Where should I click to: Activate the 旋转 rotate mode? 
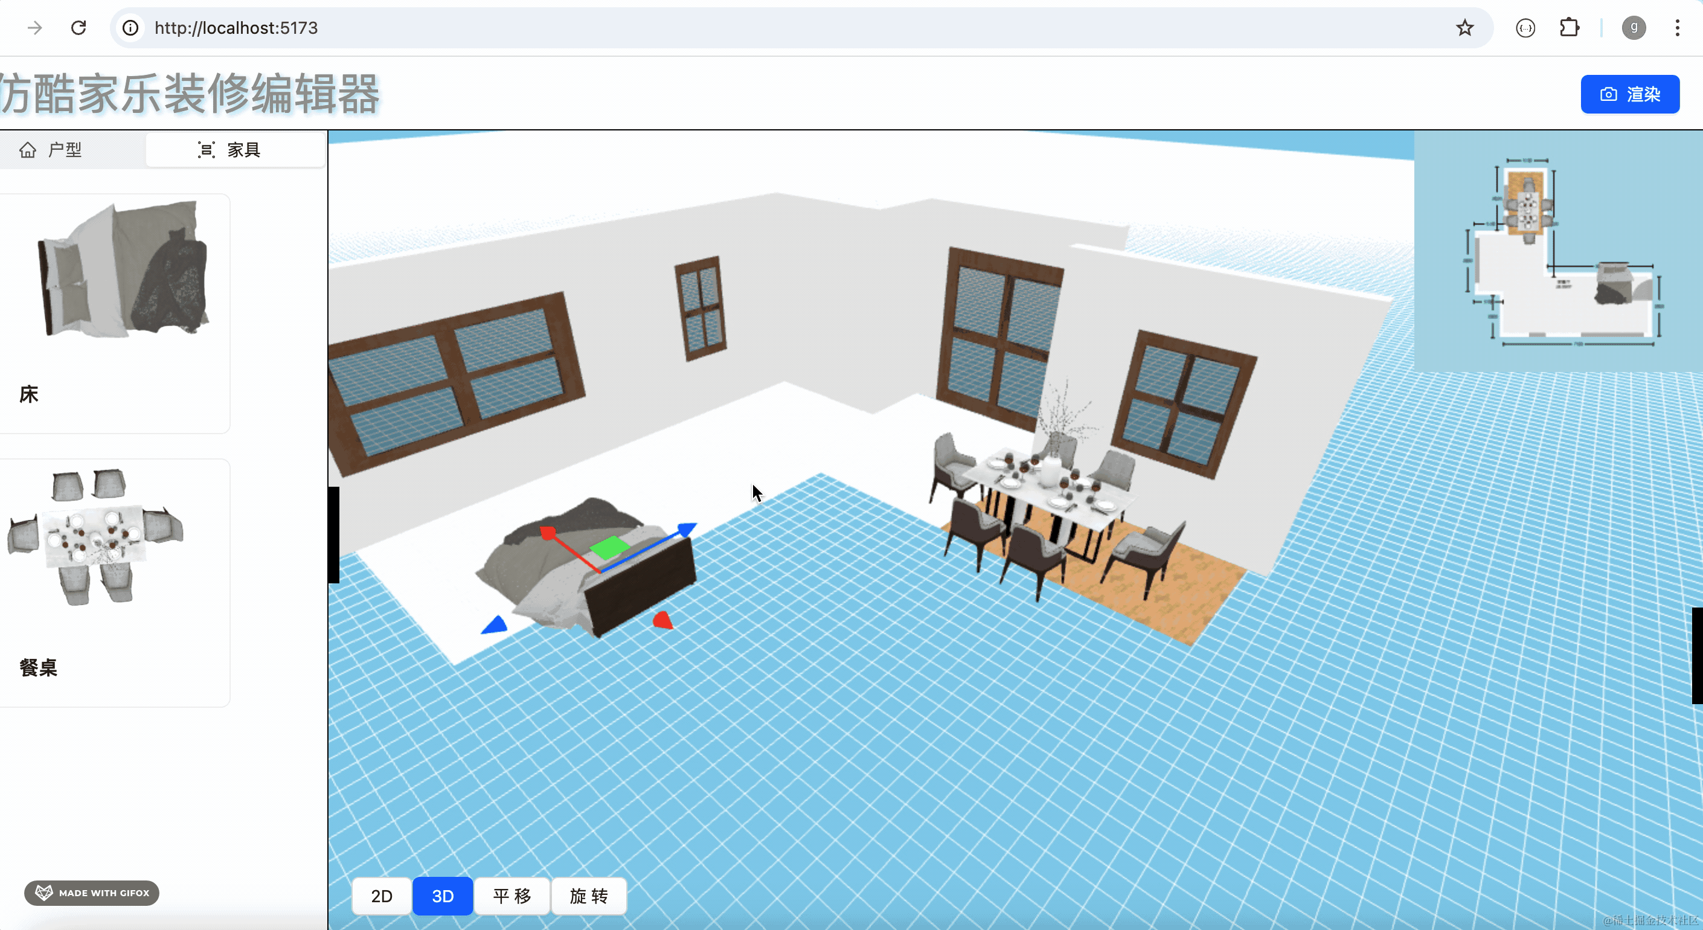588,896
